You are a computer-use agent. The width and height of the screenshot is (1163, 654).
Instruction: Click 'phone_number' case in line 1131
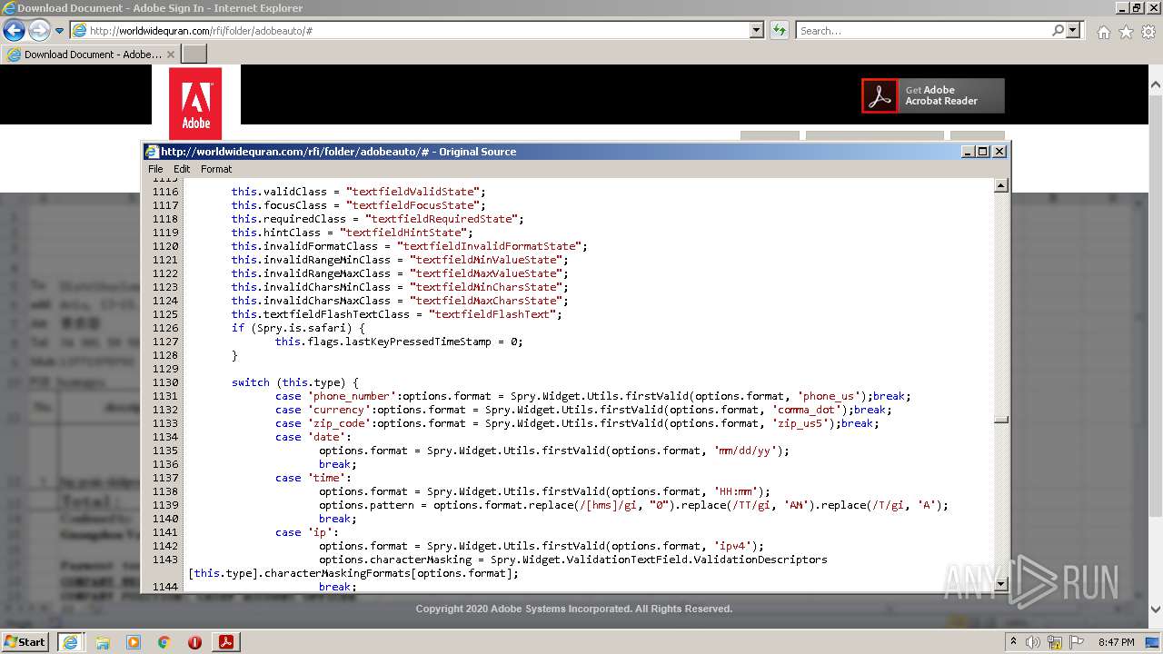tap(352, 396)
